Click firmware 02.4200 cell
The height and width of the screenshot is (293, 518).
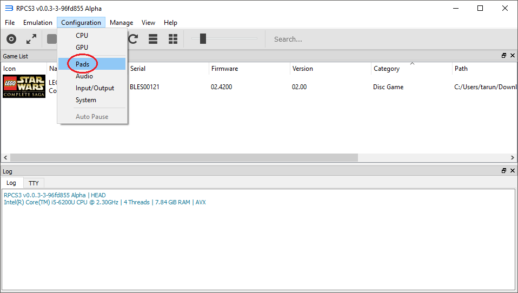[221, 87]
